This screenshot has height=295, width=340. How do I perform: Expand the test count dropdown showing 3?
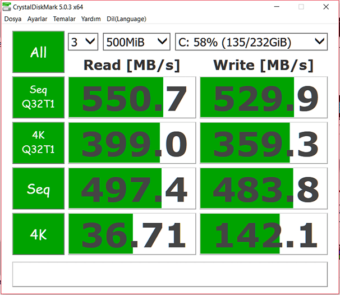coord(83,42)
